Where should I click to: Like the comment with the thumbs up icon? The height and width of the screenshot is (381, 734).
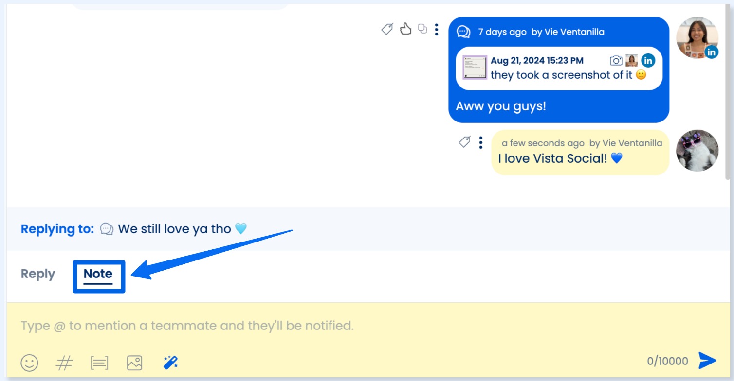click(x=406, y=29)
